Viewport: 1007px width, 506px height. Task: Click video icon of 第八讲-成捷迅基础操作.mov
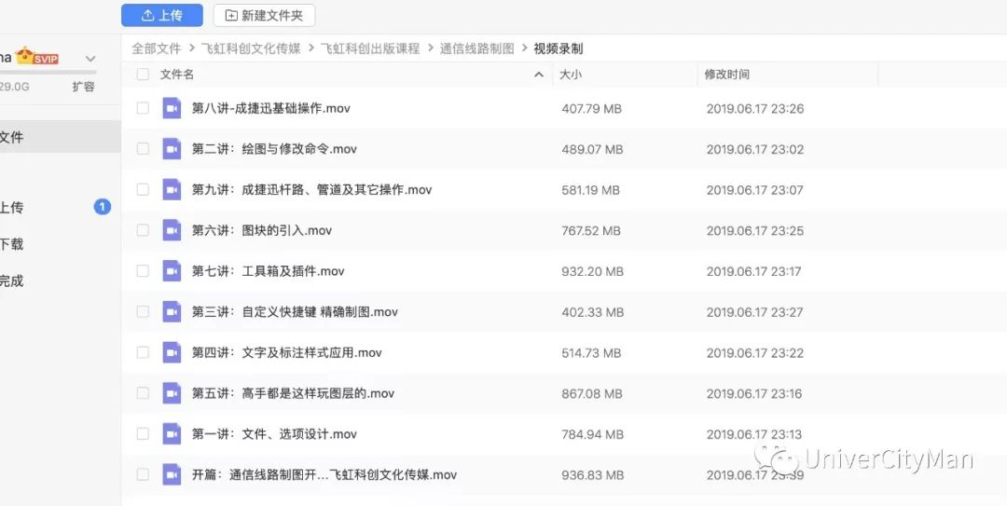pyautogui.click(x=172, y=108)
